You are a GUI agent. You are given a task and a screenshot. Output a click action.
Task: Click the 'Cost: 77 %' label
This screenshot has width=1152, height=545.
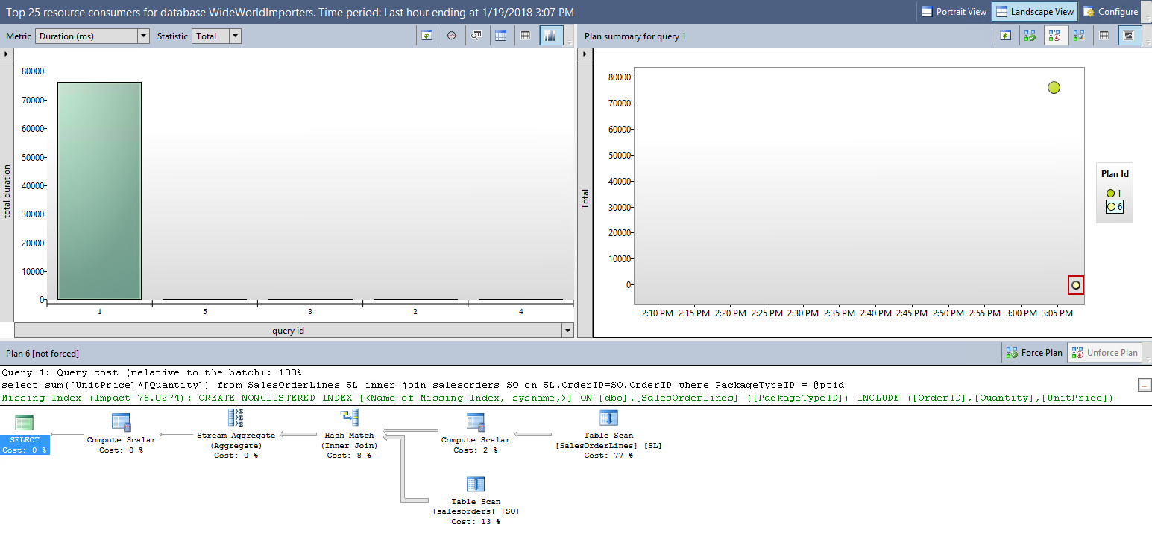coord(608,456)
